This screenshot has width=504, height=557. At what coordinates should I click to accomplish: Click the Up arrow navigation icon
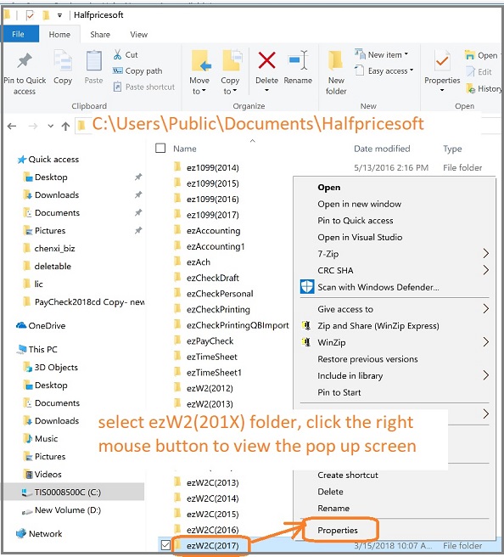coord(65,127)
